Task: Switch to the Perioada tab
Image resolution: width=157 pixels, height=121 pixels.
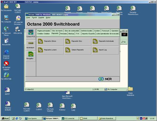Action: (64, 34)
